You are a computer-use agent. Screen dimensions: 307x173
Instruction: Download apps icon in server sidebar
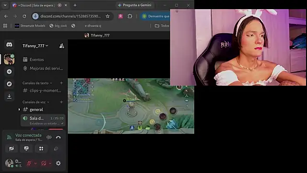[9, 96]
